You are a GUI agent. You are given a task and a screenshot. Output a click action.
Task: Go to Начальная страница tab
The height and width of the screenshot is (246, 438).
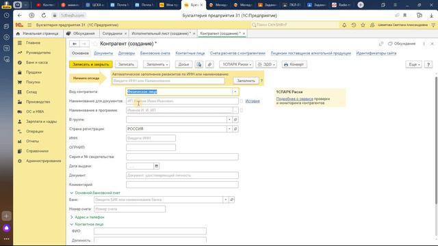coord(38,33)
